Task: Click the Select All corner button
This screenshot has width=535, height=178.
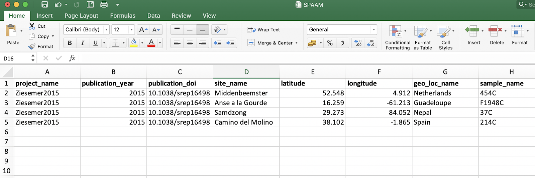Action: point(7,72)
